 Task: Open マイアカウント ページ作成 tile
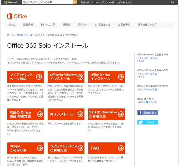25,77
